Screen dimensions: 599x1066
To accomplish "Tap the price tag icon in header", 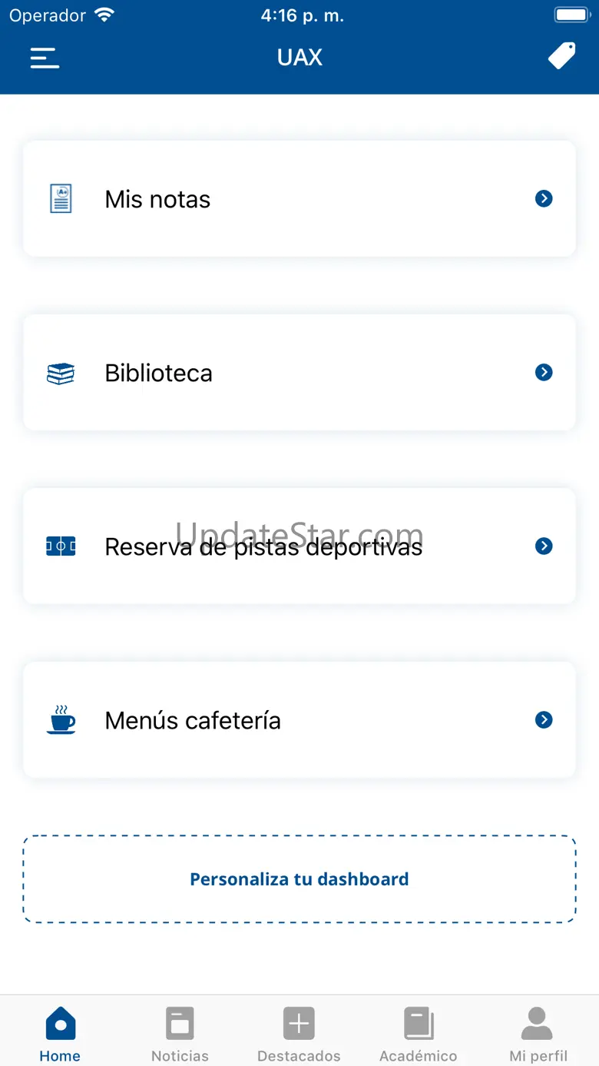I will tap(561, 57).
